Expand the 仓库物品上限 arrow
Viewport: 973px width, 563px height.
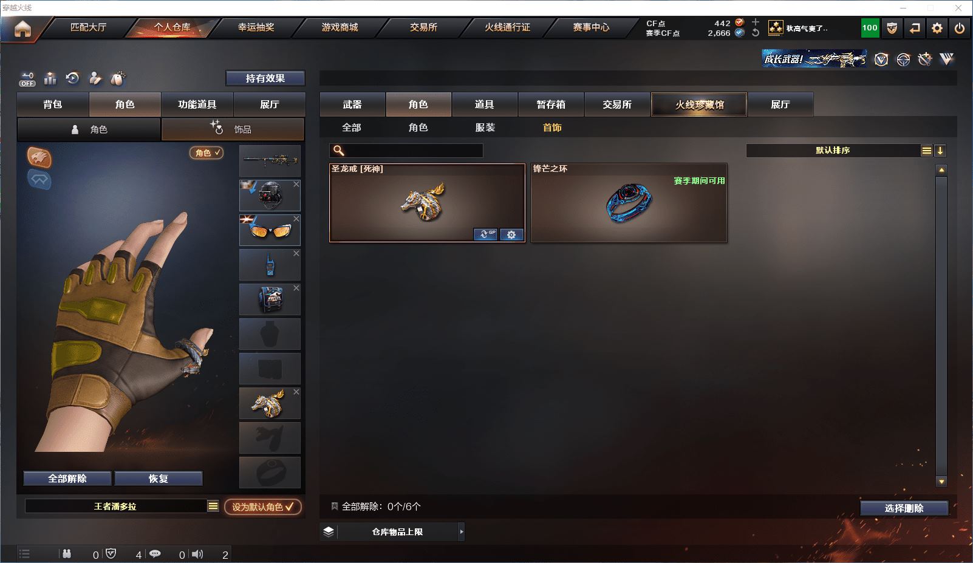pyautogui.click(x=462, y=531)
